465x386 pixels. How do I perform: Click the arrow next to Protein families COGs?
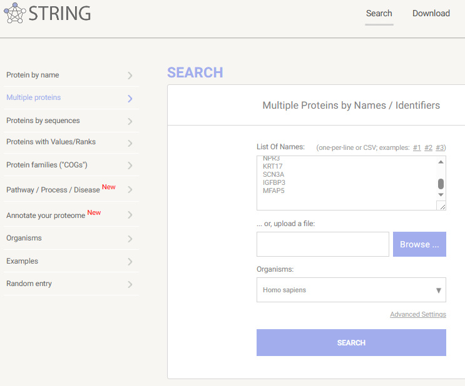[130, 166]
